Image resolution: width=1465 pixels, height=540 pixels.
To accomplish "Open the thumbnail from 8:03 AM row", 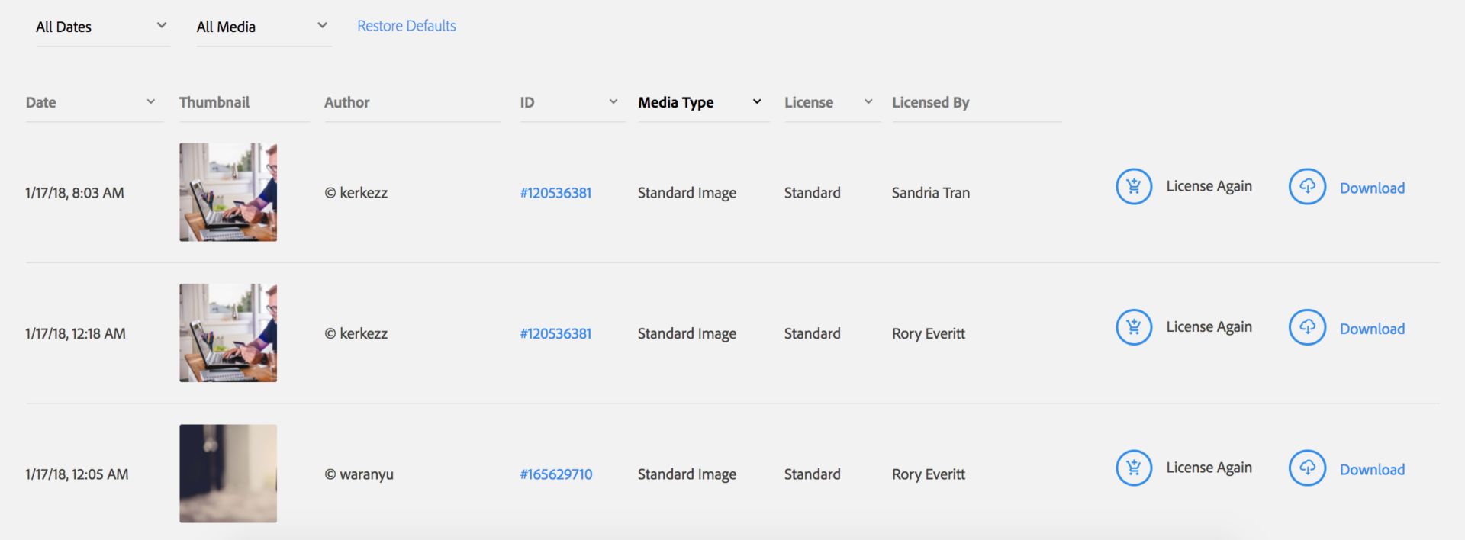I will 228,192.
